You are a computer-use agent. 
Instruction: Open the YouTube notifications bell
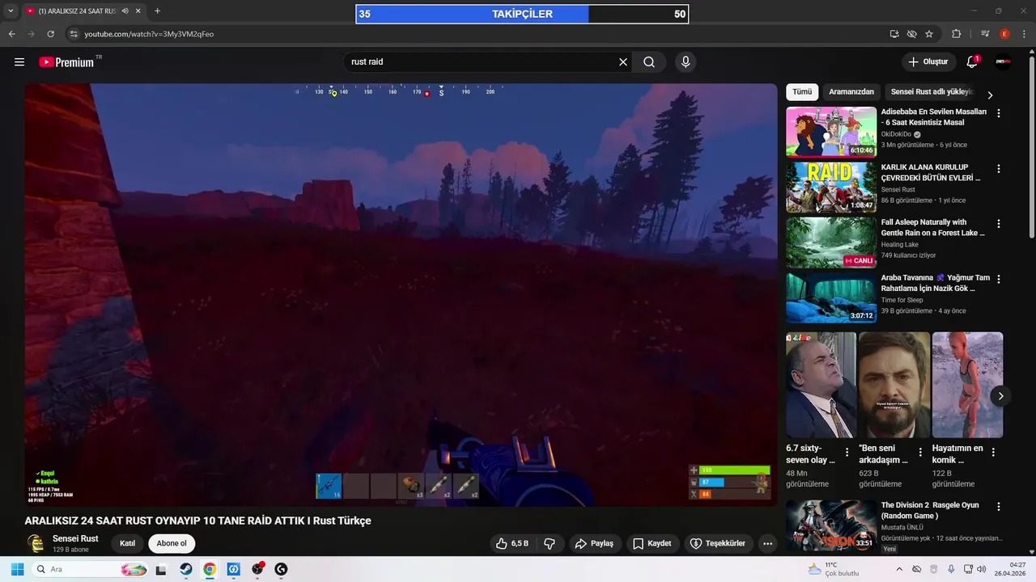pyautogui.click(x=972, y=62)
